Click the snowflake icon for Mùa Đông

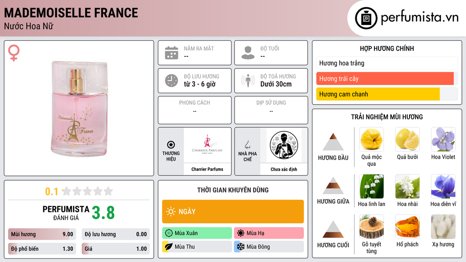[x=241, y=247]
